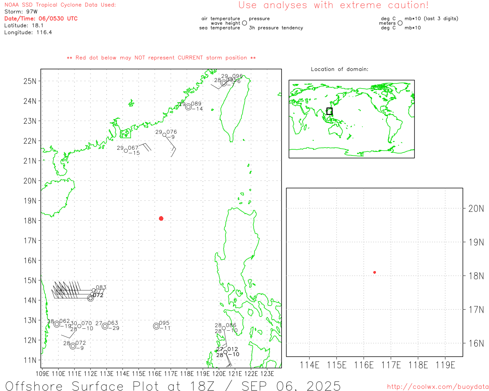Click the bold 072 double-circle station
The width and height of the screenshot is (489, 391).
(91, 298)
